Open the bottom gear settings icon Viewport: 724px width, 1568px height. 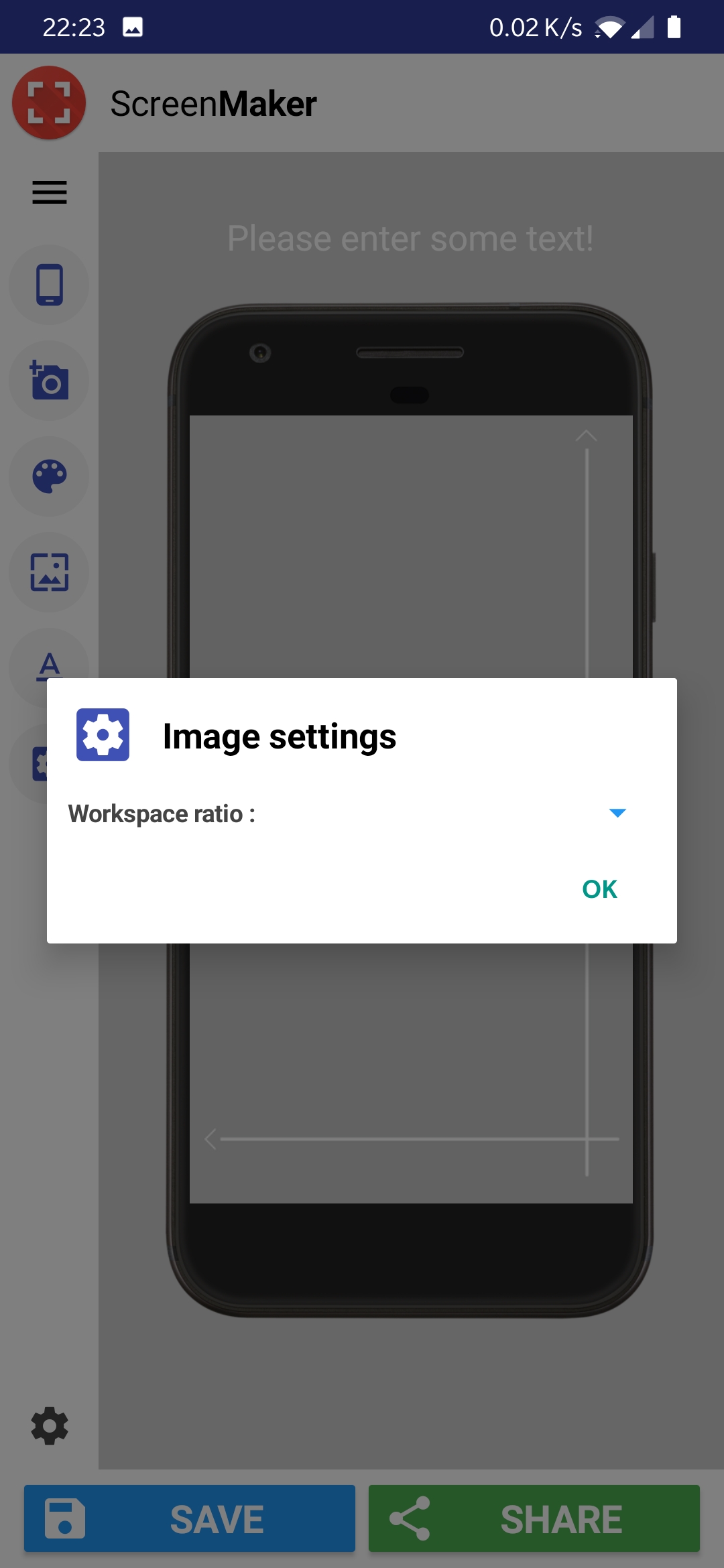click(50, 1426)
